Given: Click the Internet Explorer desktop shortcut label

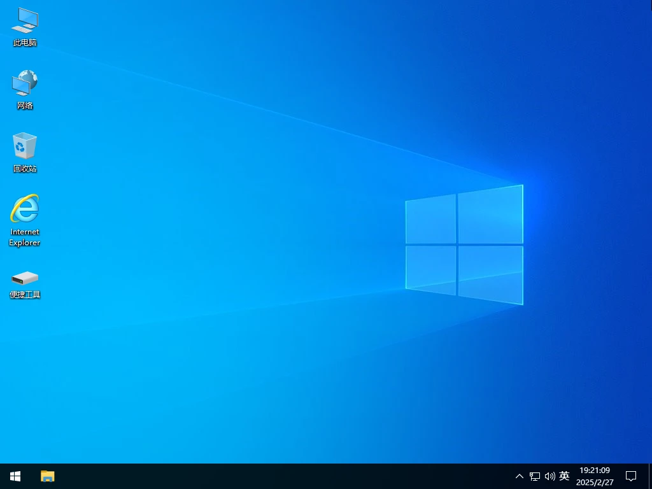Looking at the screenshot, I should (24, 237).
